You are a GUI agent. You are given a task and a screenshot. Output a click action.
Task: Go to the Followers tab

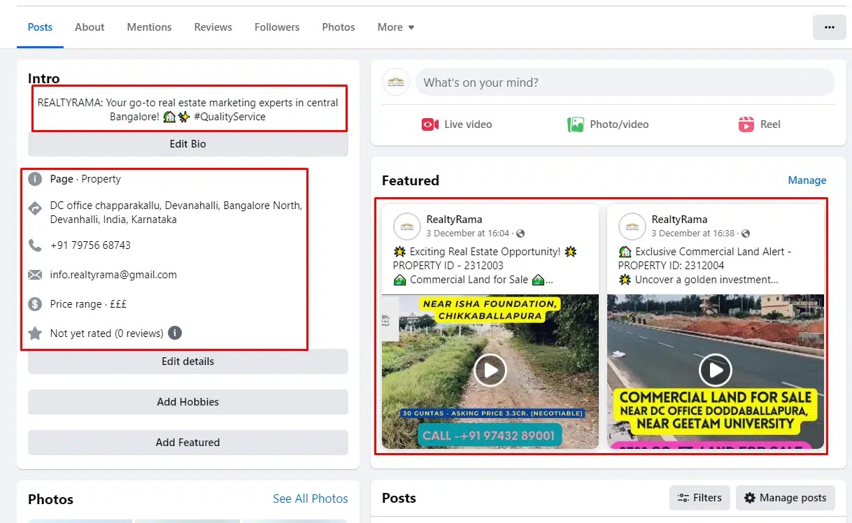pyautogui.click(x=276, y=27)
